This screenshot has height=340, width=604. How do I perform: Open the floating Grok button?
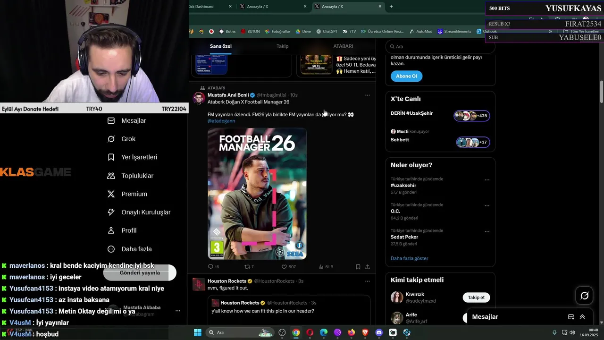tap(585, 296)
